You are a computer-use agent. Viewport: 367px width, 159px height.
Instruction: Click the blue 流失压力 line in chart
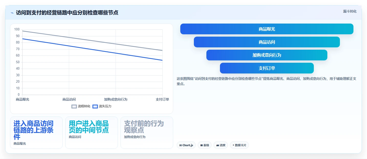tap(92, 50)
